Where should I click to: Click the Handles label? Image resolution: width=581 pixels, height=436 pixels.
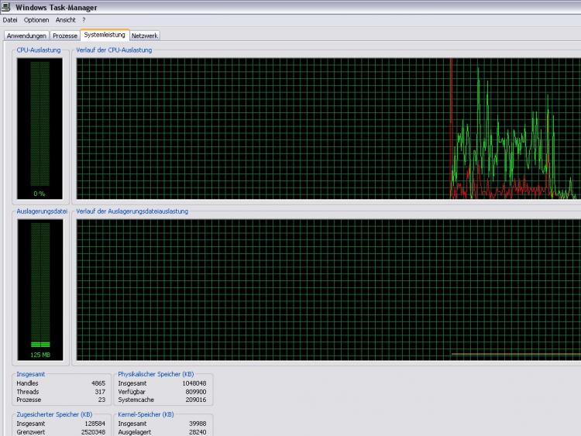[x=27, y=383]
